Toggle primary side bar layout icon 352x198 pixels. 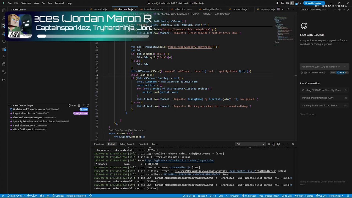coord(278,3)
